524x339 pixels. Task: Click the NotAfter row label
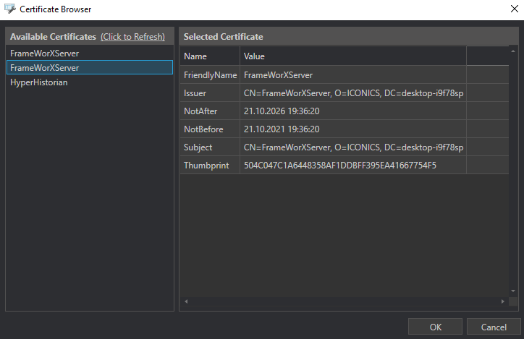200,111
